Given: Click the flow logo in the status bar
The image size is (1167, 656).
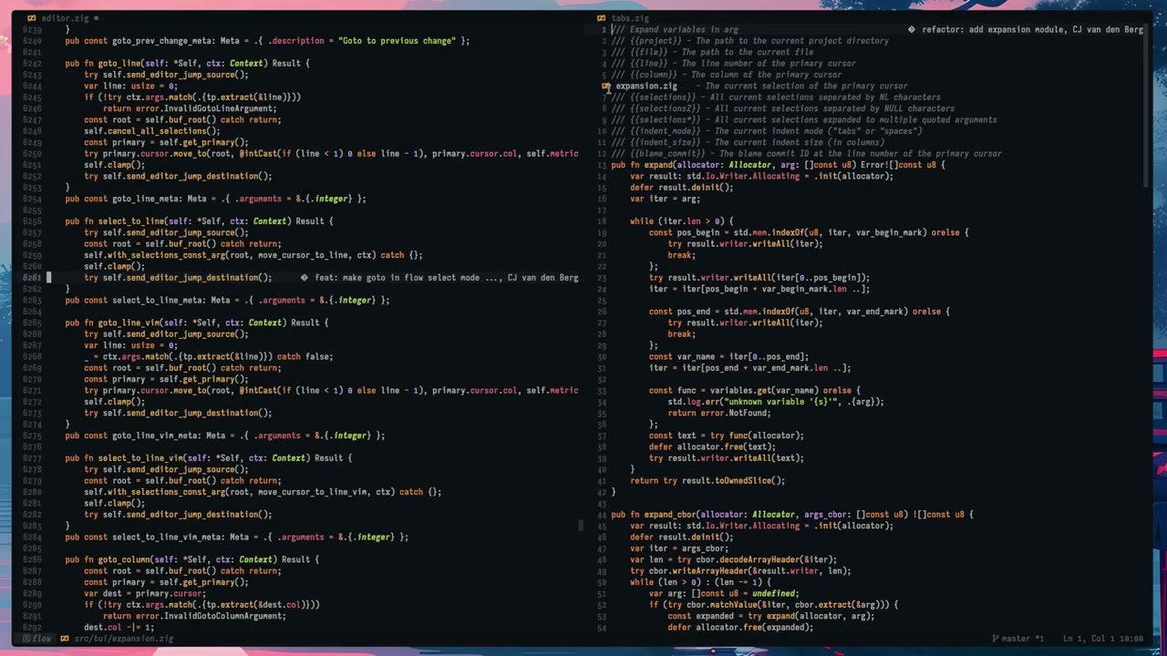Looking at the screenshot, I should coord(26,638).
